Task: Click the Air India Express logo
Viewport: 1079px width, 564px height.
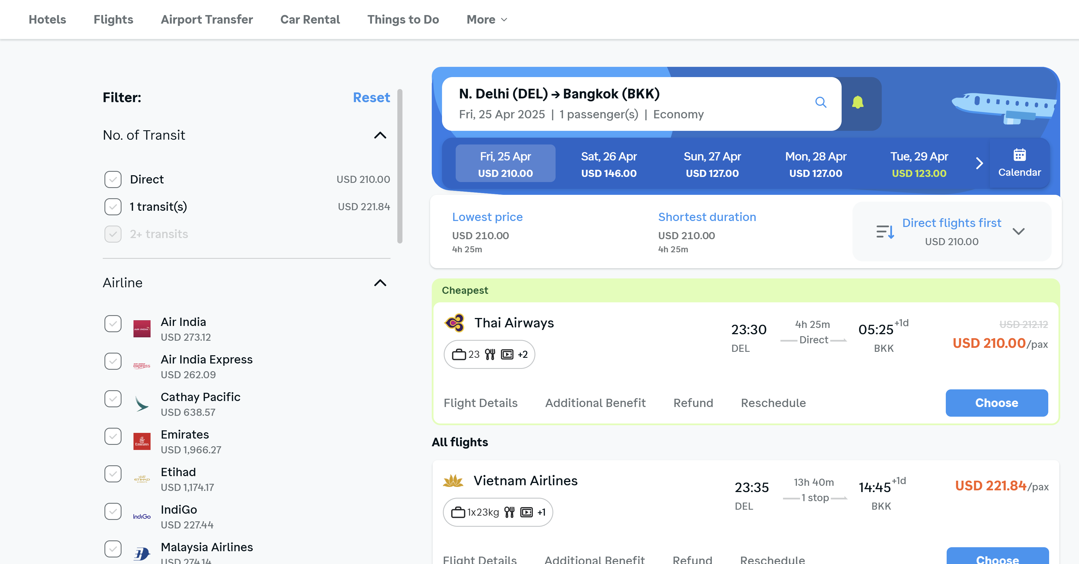Action: (x=142, y=366)
